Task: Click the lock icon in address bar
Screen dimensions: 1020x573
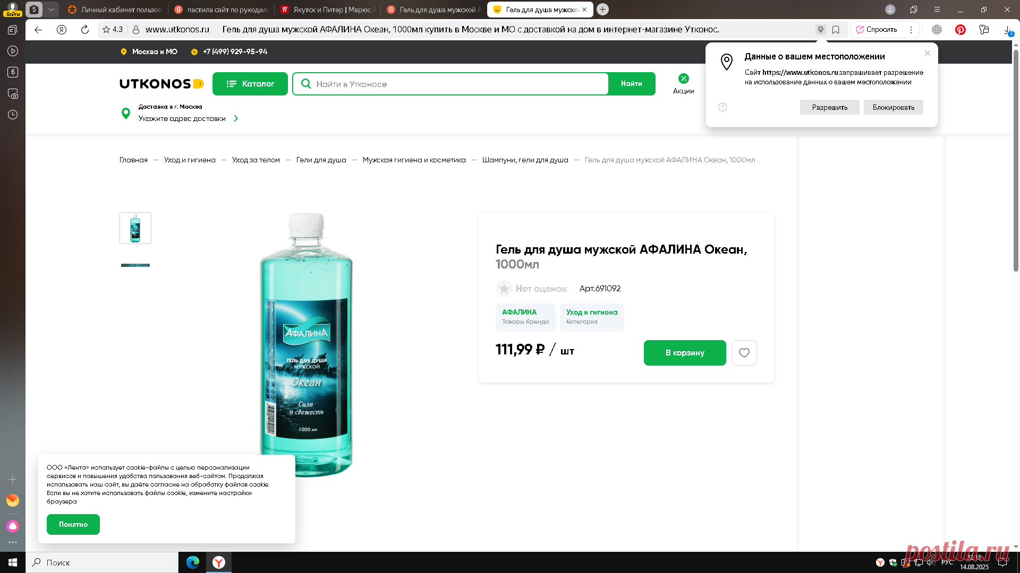Action: tap(136, 30)
